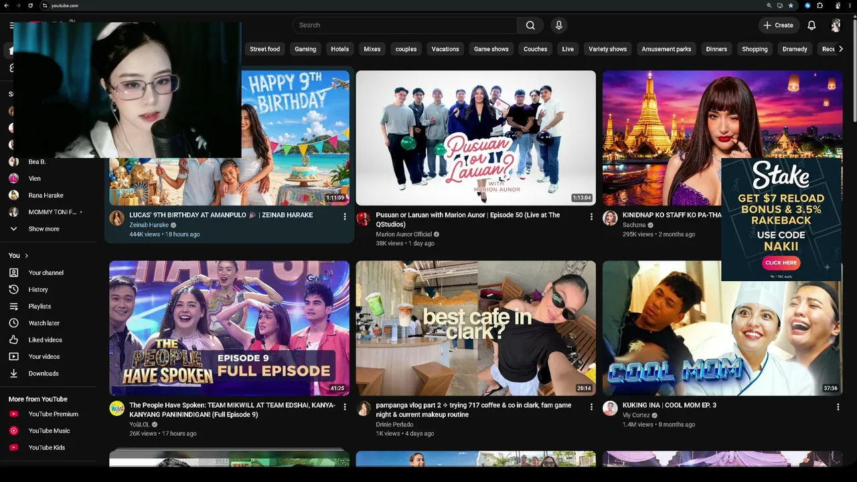Open the YoüLOL channel avatar
The image size is (857, 482).
coord(117,408)
